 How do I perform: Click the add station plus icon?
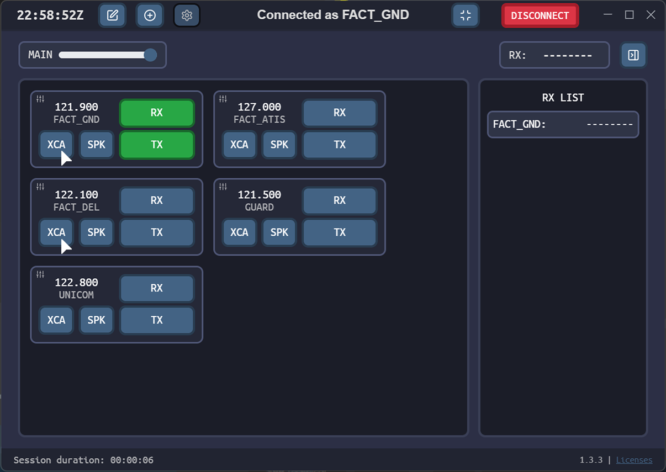[150, 15]
